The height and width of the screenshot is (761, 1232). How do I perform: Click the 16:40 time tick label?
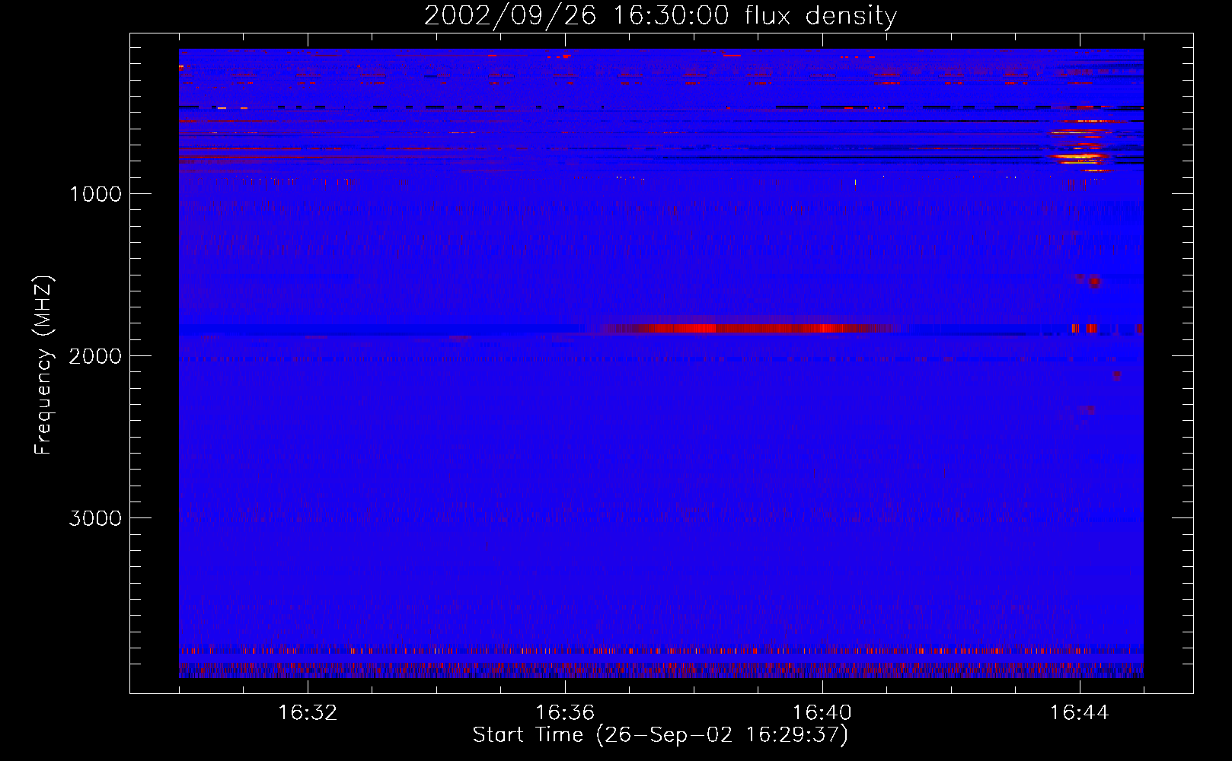822,713
